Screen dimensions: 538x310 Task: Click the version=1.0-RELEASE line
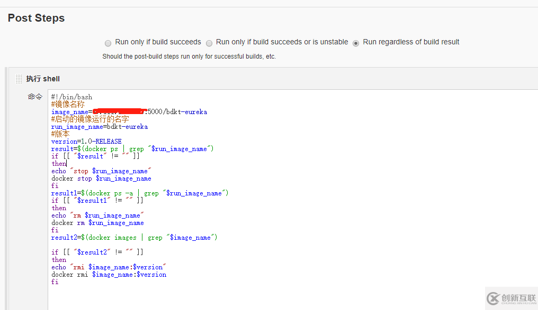[85, 141]
